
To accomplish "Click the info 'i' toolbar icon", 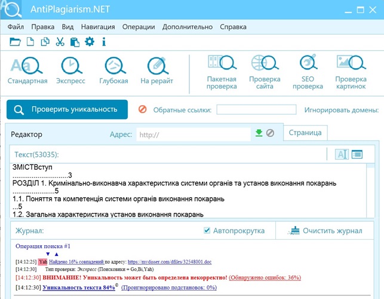I will (104, 42).
